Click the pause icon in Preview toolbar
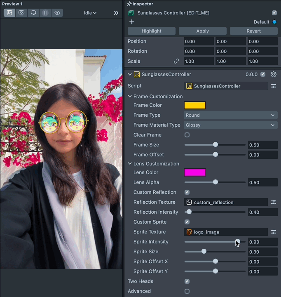Viewport: 281px width, 297px height. coord(45,13)
